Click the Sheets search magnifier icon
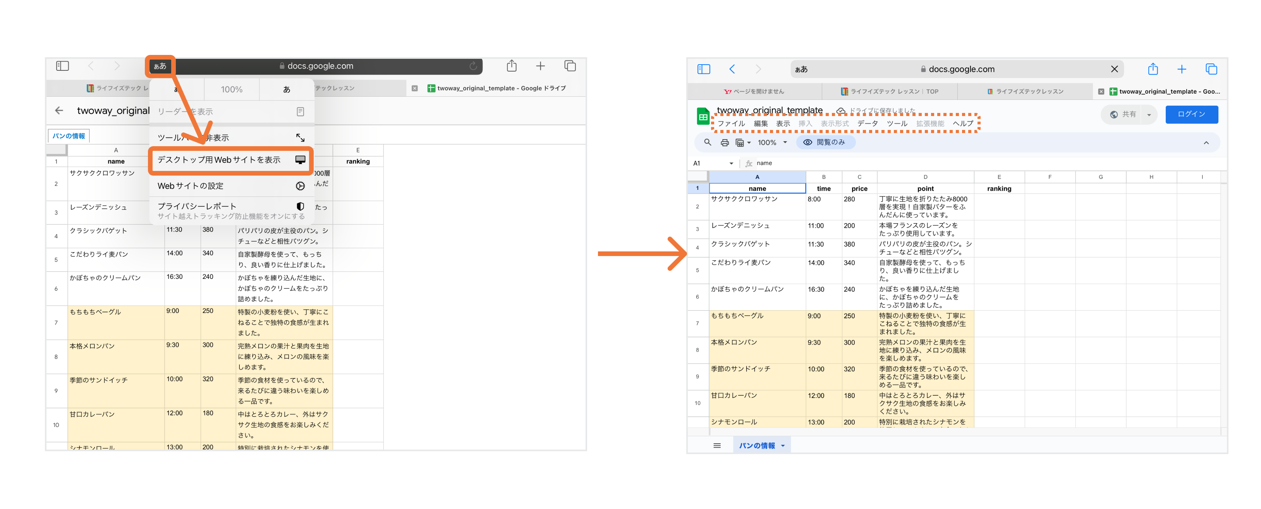The width and height of the screenshot is (1261, 509). (707, 142)
